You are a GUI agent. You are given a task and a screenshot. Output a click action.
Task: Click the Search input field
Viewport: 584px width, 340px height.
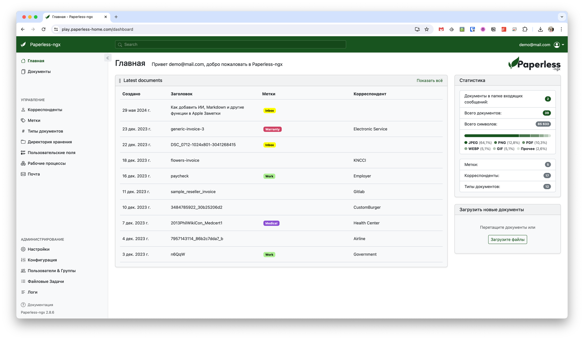231,44
